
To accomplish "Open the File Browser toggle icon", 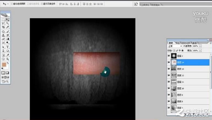I will point(136,4).
